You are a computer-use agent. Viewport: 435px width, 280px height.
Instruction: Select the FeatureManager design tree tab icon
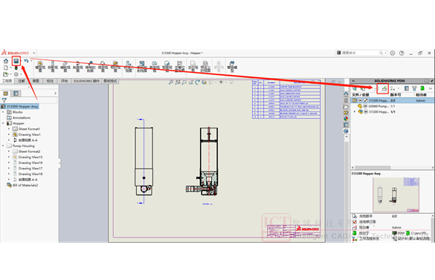tap(5, 94)
